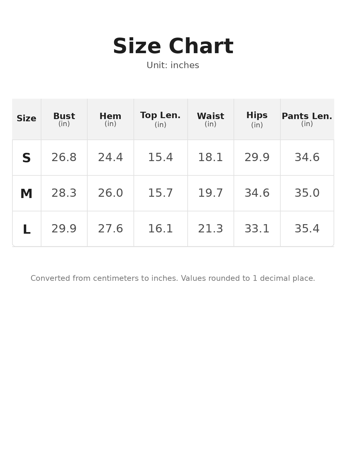The height and width of the screenshot is (461, 346).
Task: Click the Size column header
Action: tap(26, 119)
